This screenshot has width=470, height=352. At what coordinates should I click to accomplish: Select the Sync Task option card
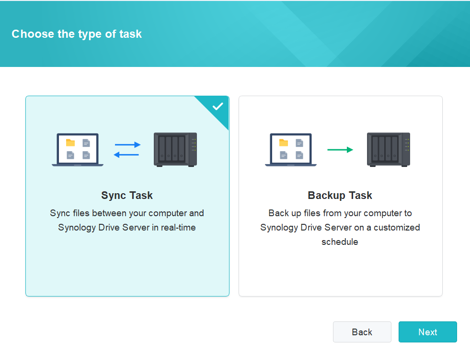[127, 196]
